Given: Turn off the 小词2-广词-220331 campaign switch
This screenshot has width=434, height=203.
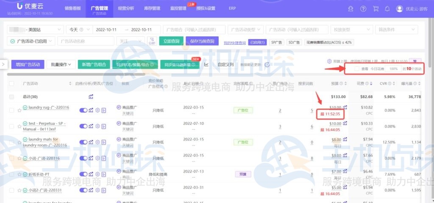Looking at the screenshot, I should click(83, 190).
